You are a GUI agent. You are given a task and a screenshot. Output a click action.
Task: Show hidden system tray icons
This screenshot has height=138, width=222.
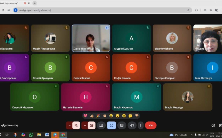[x=192, y=135]
